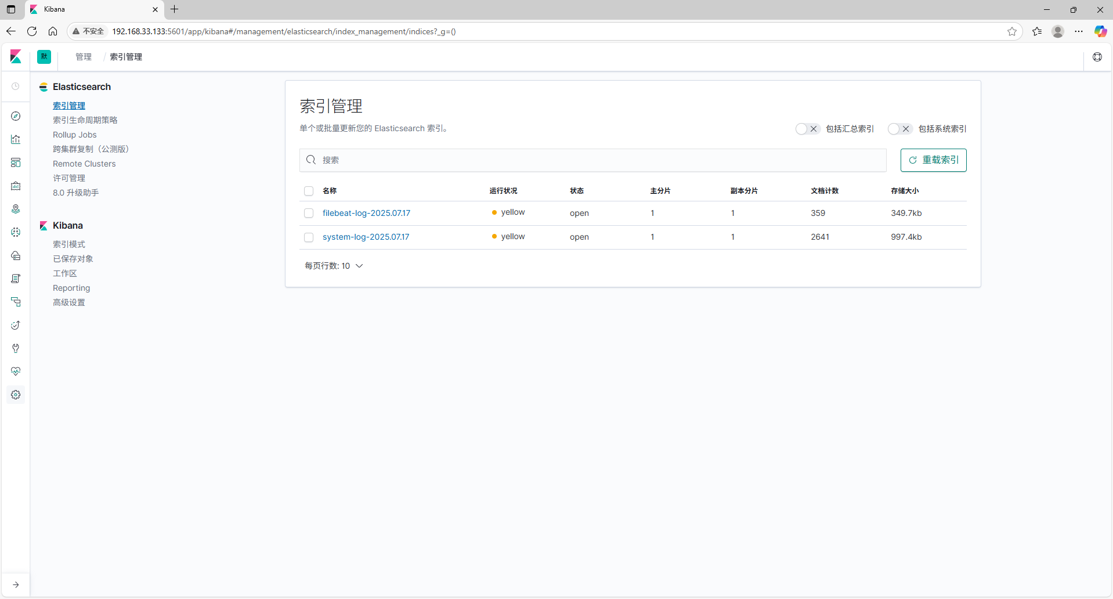Open Dashboard from the sidebar icon
The image size is (1113, 599).
[16, 163]
